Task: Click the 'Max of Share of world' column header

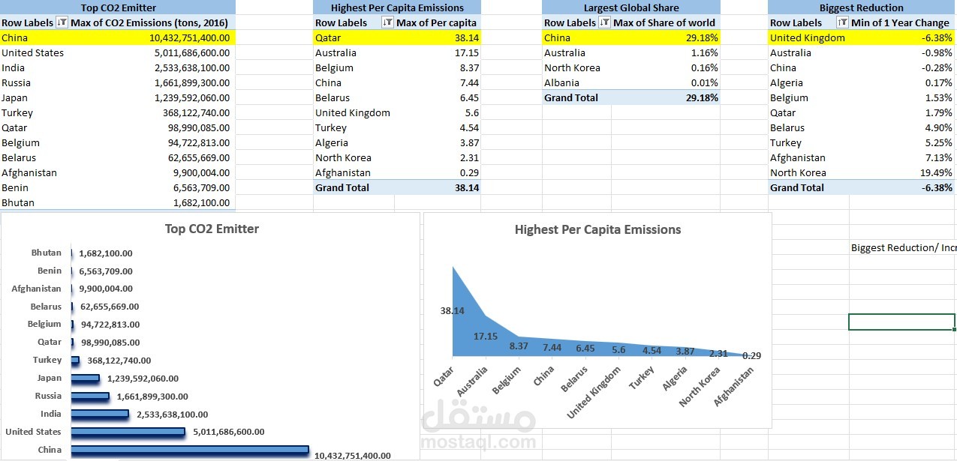Action: point(665,22)
